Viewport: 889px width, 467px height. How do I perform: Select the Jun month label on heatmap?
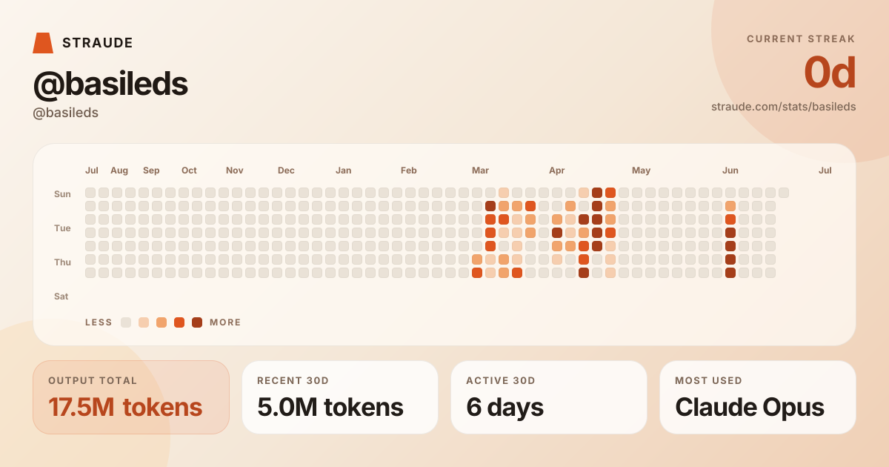point(730,170)
